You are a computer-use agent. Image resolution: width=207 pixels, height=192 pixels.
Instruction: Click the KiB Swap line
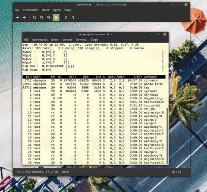point(93,70)
